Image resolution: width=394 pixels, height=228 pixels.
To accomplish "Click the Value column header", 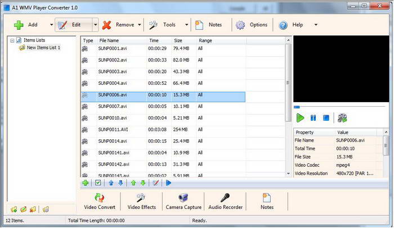I will click(356, 133).
